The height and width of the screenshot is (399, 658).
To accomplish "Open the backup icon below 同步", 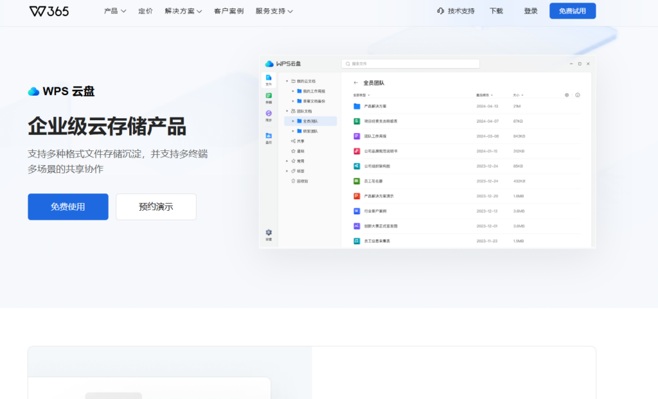I will [268, 134].
